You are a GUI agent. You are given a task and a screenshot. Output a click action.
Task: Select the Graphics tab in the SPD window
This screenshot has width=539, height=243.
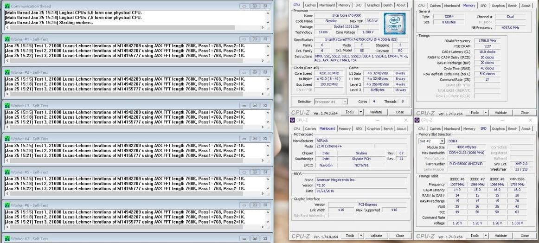[x=498, y=129]
